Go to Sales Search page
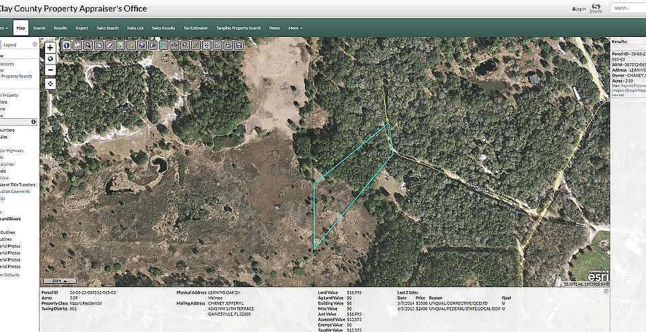The image size is (646, 332). pyautogui.click(x=107, y=28)
